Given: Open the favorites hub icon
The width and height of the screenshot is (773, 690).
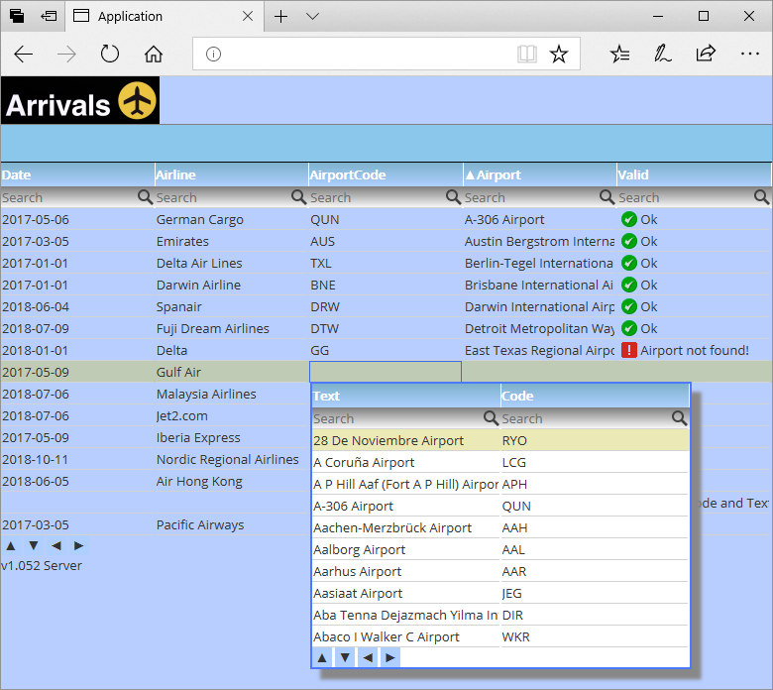Looking at the screenshot, I should coord(619,55).
